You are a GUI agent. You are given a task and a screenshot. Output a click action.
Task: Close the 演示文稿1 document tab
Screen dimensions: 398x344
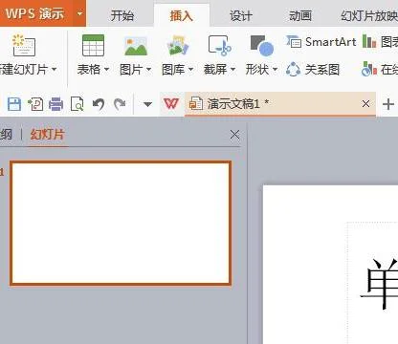365,103
